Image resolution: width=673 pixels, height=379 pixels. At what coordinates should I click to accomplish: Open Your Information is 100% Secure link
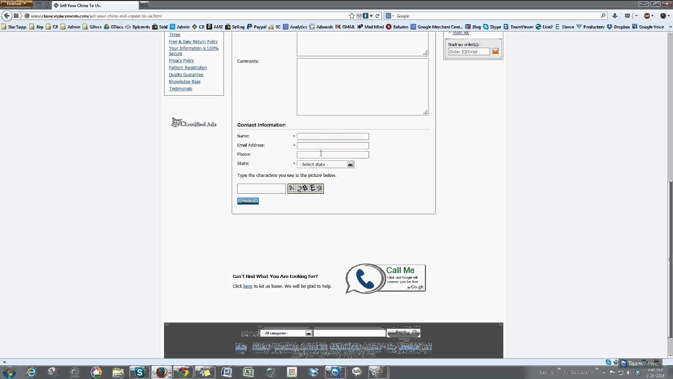point(193,51)
